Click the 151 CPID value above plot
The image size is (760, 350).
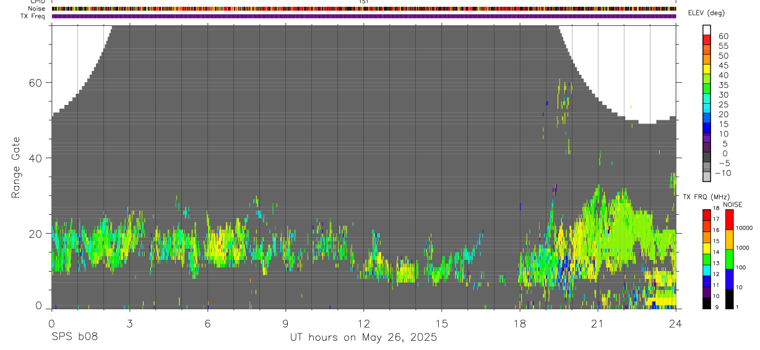click(x=363, y=2)
